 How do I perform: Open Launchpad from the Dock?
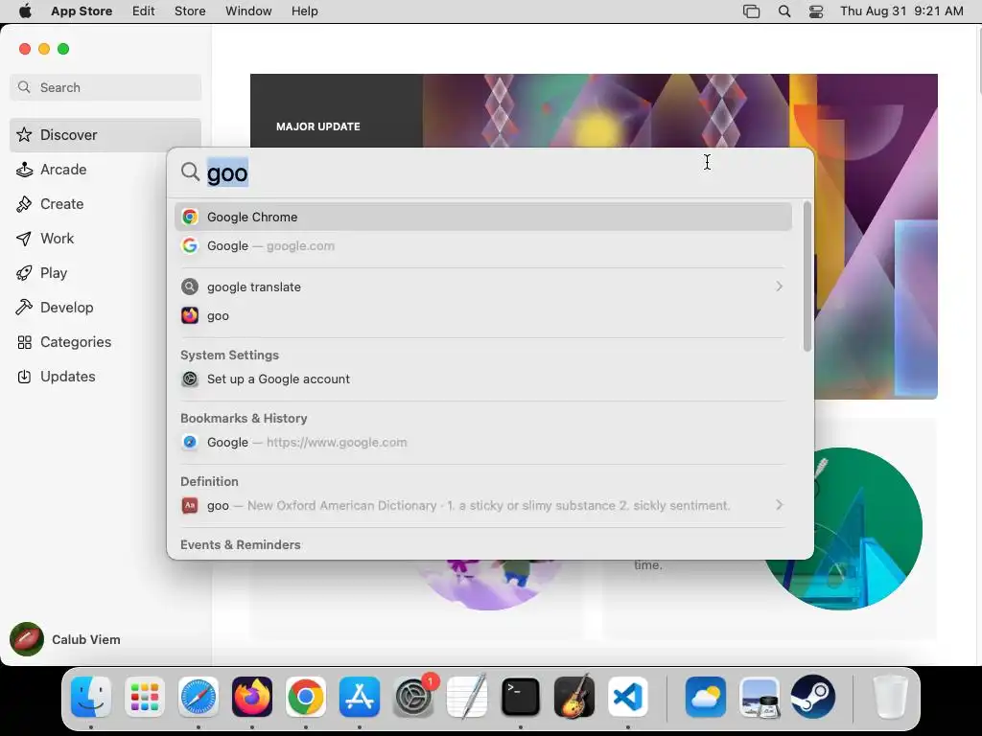coord(145,697)
